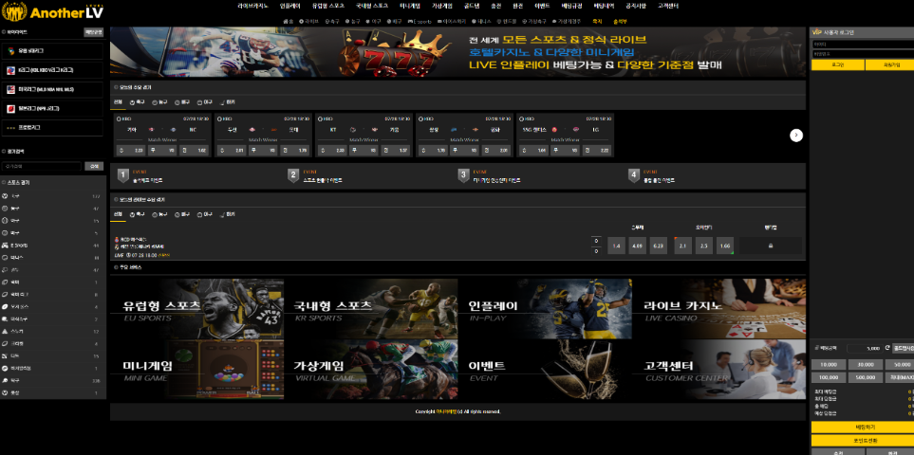Open the number 1 event shield badge
The width and height of the screenshot is (914, 455).
tap(122, 175)
